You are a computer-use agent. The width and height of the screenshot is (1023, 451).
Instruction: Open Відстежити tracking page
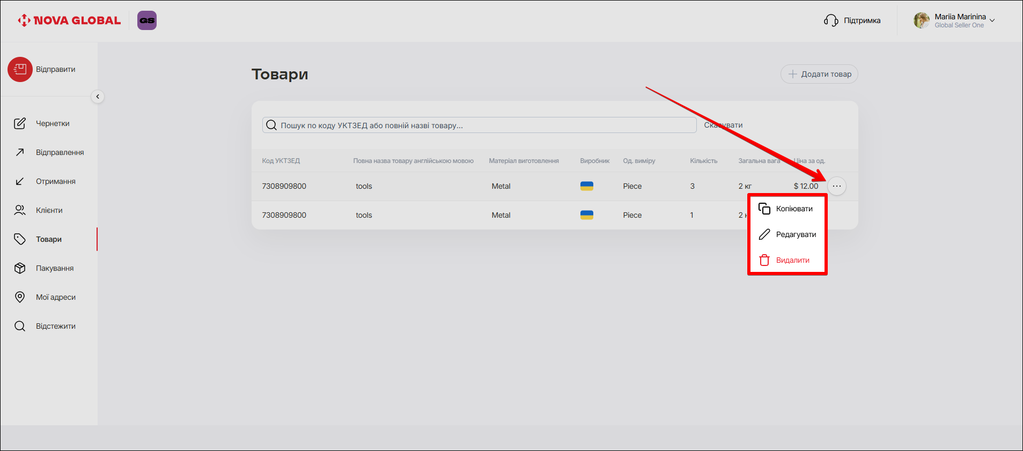tap(55, 326)
